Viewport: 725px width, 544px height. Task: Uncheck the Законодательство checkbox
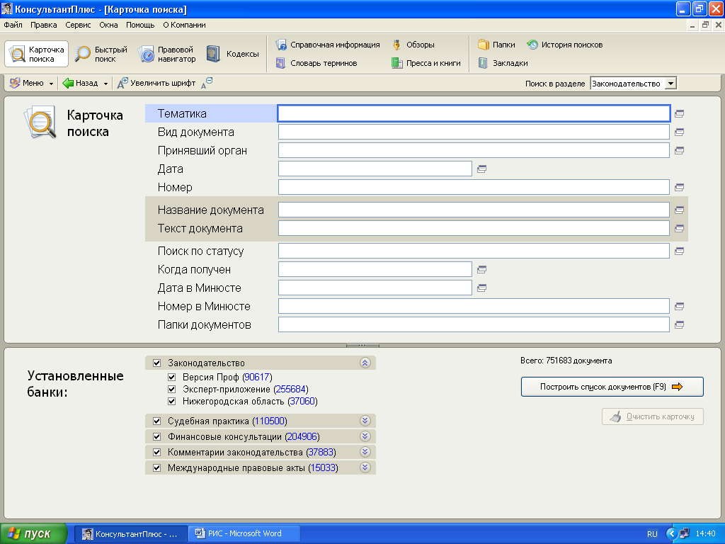pyautogui.click(x=156, y=363)
